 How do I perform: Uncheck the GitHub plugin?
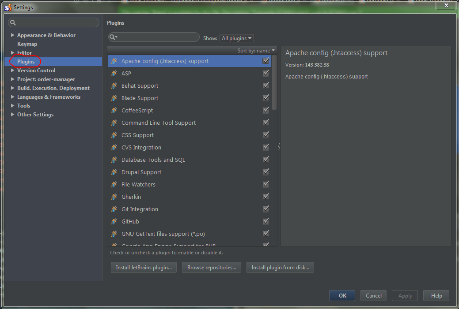266,221
